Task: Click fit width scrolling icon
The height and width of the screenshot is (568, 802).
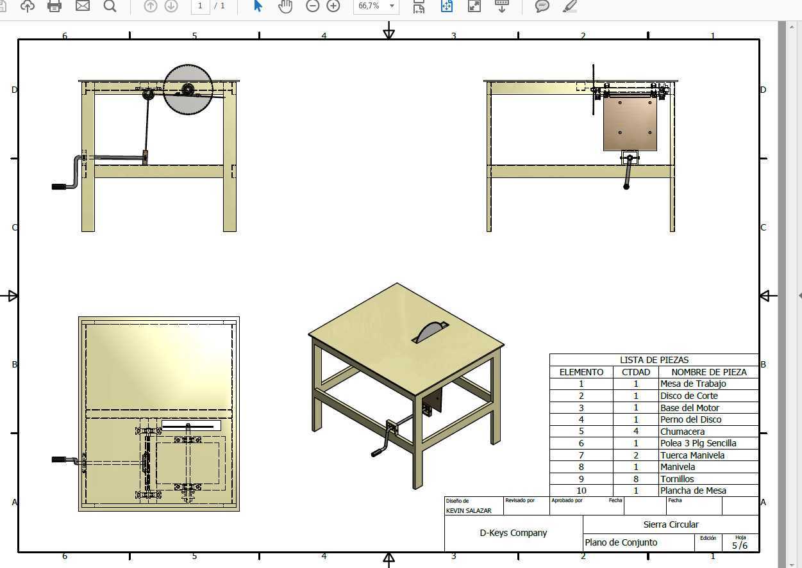Action: point(419,6)
